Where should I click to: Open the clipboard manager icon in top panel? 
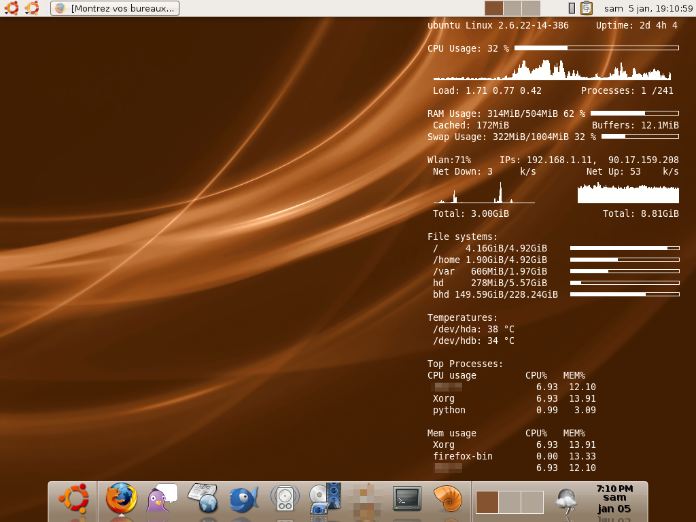587,8
